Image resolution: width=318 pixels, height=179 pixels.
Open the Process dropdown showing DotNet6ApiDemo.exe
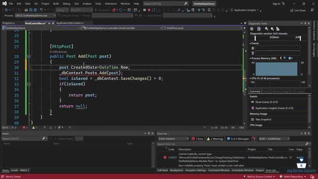point(35,15)
